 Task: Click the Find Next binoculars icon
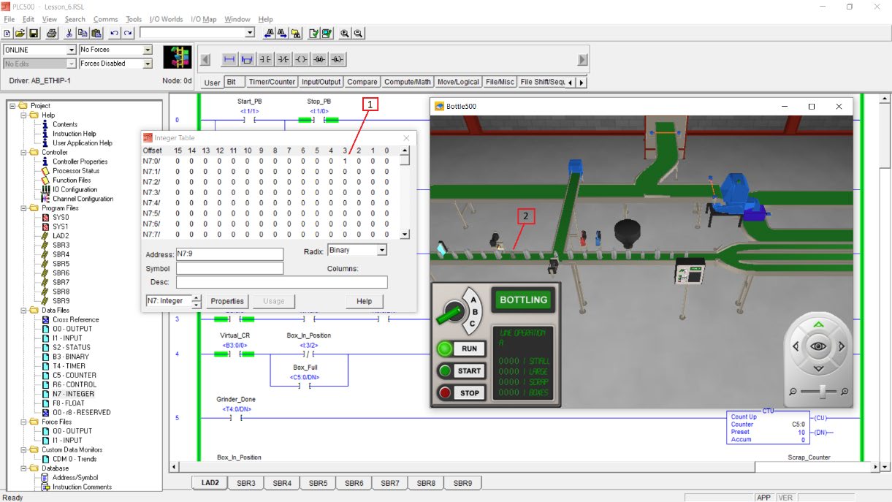coord(282,33)
